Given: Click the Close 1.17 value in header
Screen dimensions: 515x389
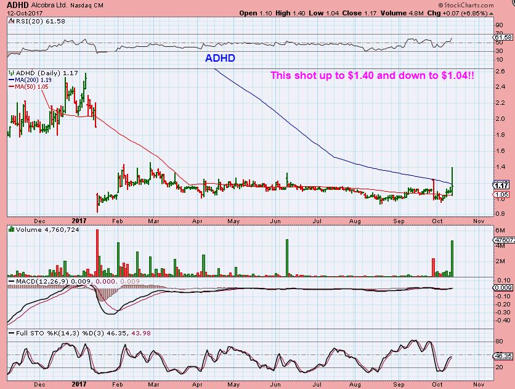Looking at the screenshot, I should (359, 13).
